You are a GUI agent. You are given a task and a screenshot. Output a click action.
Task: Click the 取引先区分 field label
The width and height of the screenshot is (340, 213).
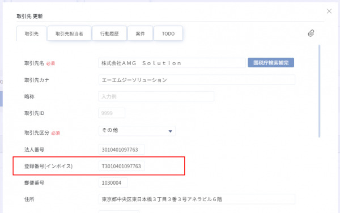tap(37, 133)
